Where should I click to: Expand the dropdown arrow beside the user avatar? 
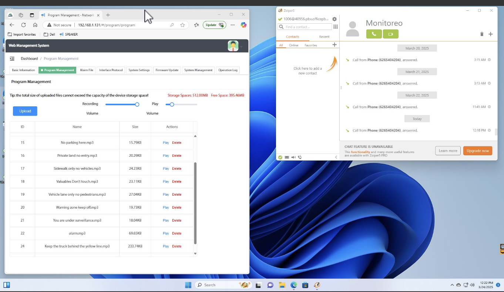[x=241, y=47]
